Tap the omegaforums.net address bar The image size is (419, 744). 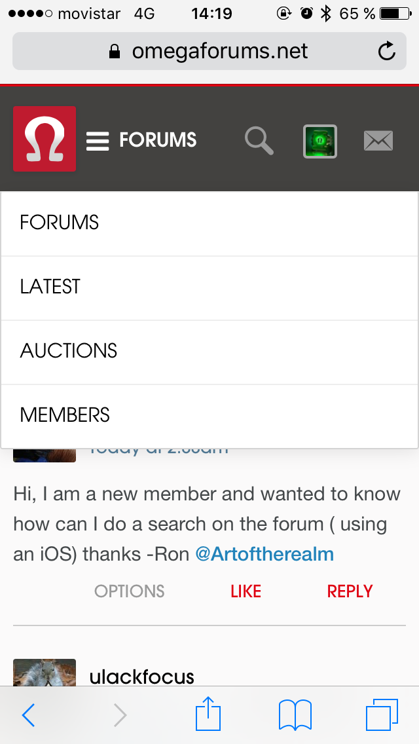coord(209,51)
